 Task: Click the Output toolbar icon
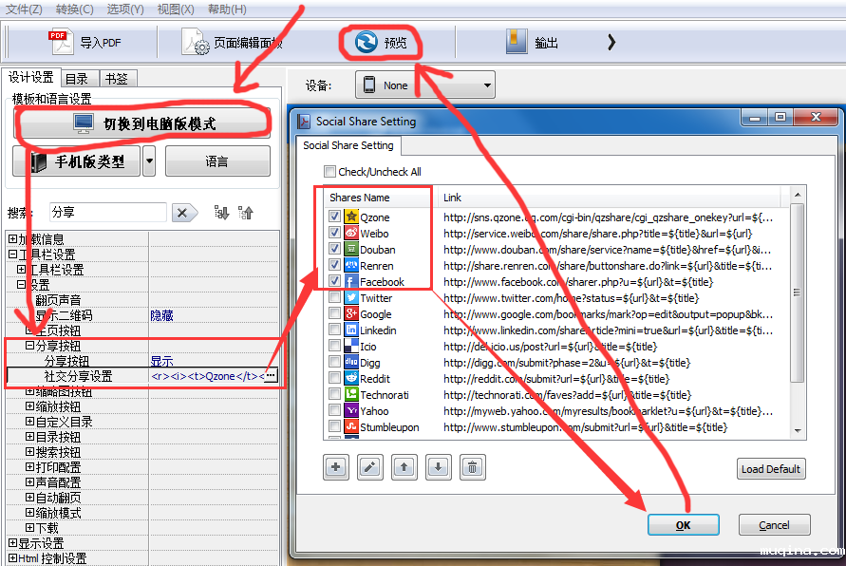(x=517, y=42)
